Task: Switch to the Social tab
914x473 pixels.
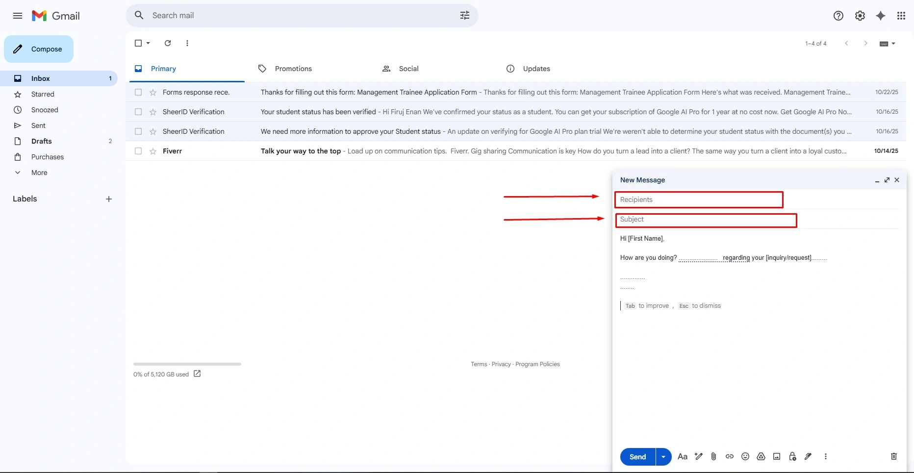Action: point(435,69)
